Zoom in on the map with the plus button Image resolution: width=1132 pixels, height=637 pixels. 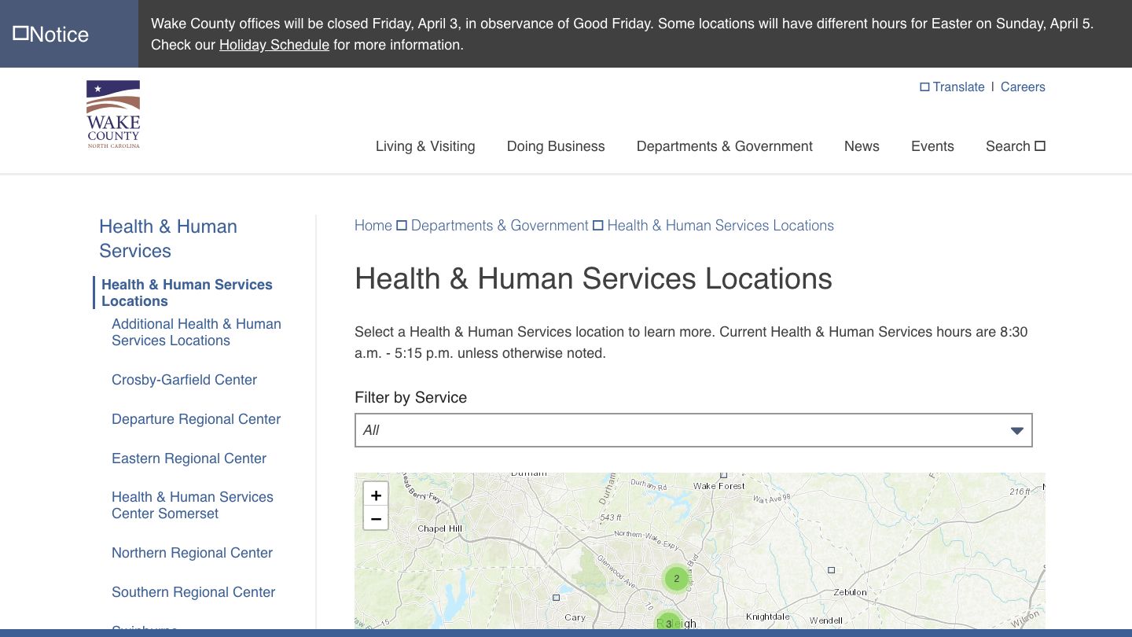376,494
